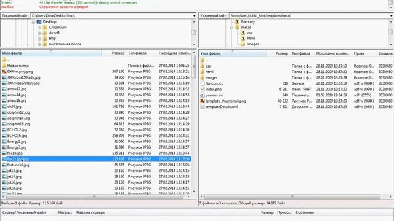This screenshot has width=394, height=221.
Task: Click the local file list horizontal scrollbar
Action: (x=94, y=196)
